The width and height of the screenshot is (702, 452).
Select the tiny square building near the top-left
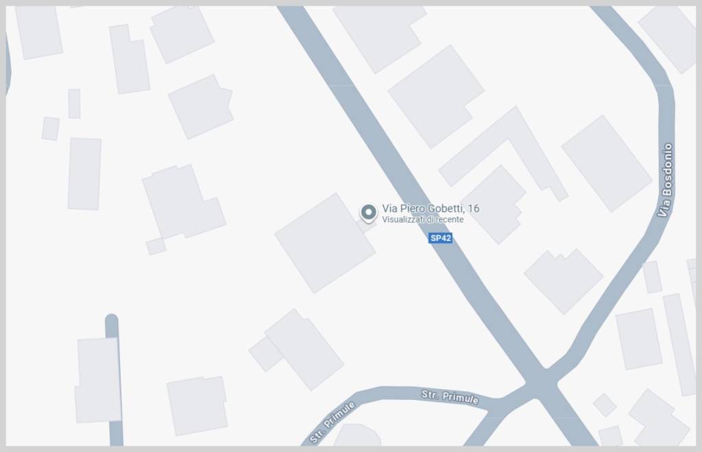51,129
